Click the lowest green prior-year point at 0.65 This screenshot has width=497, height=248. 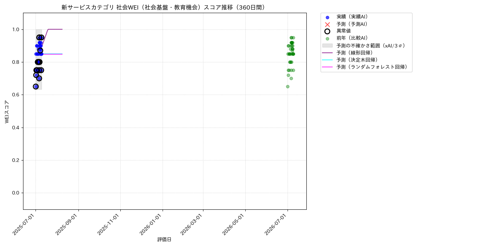(288, 86)
